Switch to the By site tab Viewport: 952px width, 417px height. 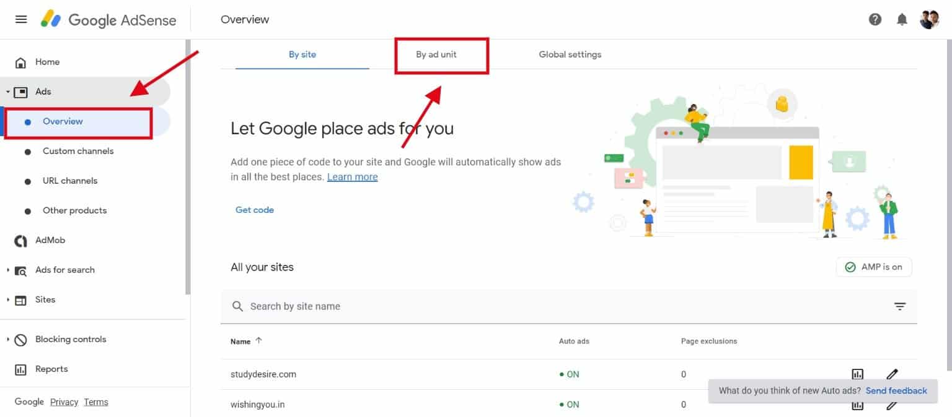[302, 54]
